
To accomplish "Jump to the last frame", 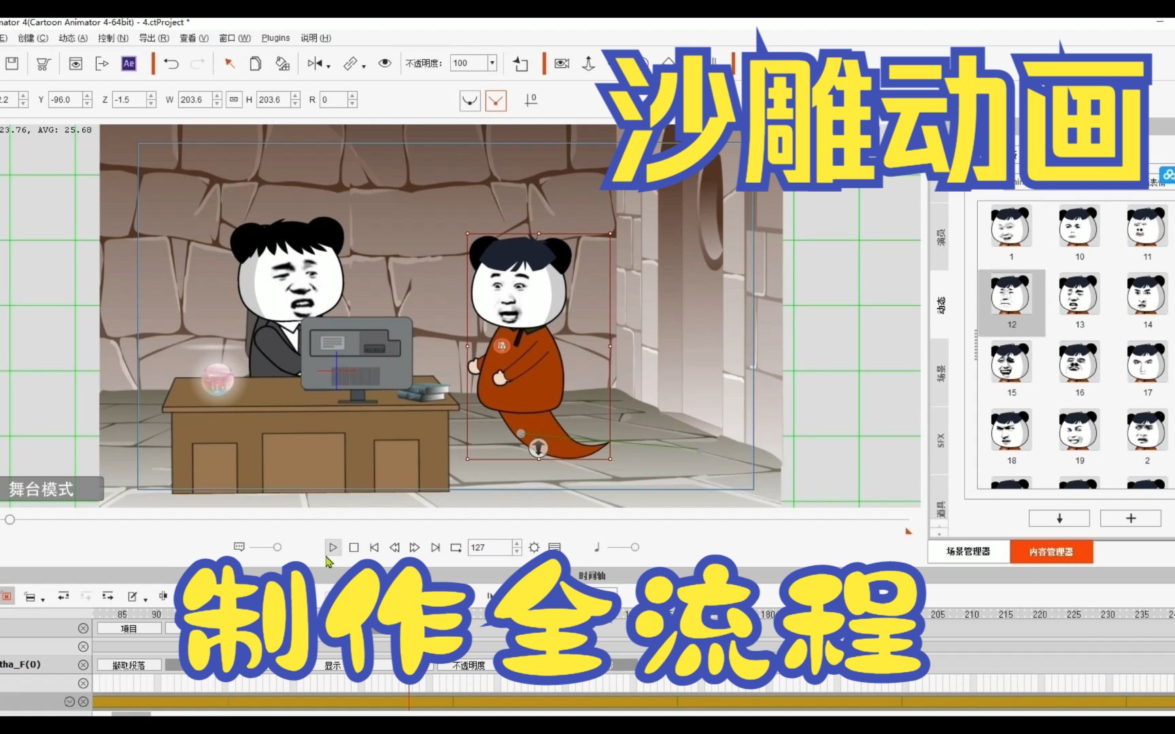I will coord(435,547).
